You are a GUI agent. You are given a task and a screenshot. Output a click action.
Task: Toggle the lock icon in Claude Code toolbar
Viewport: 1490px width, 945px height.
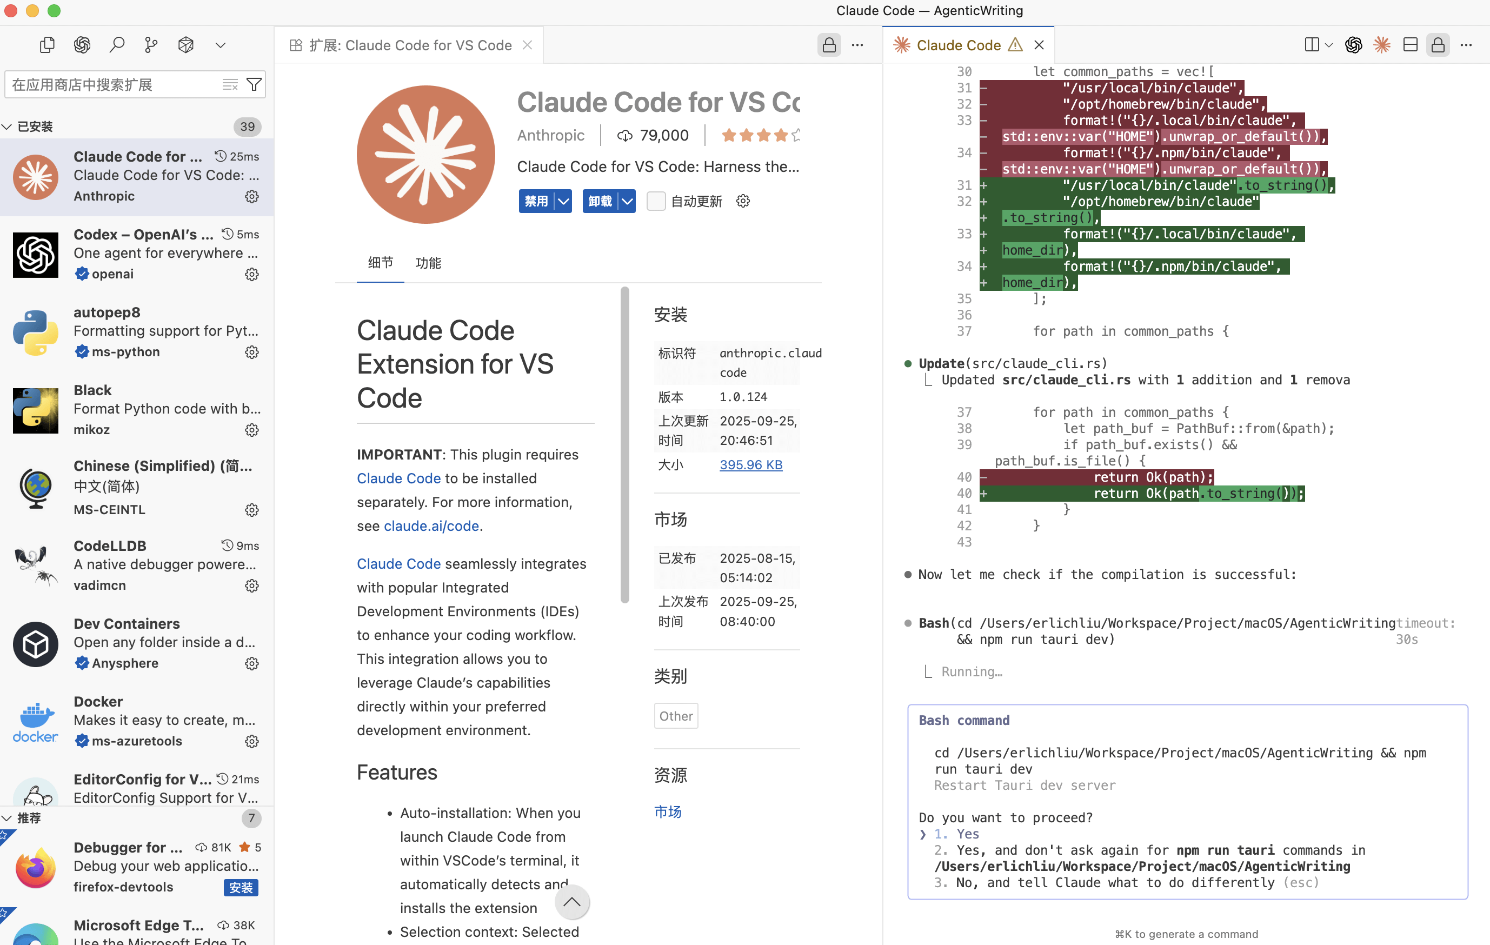click(x=1438, y=45)
